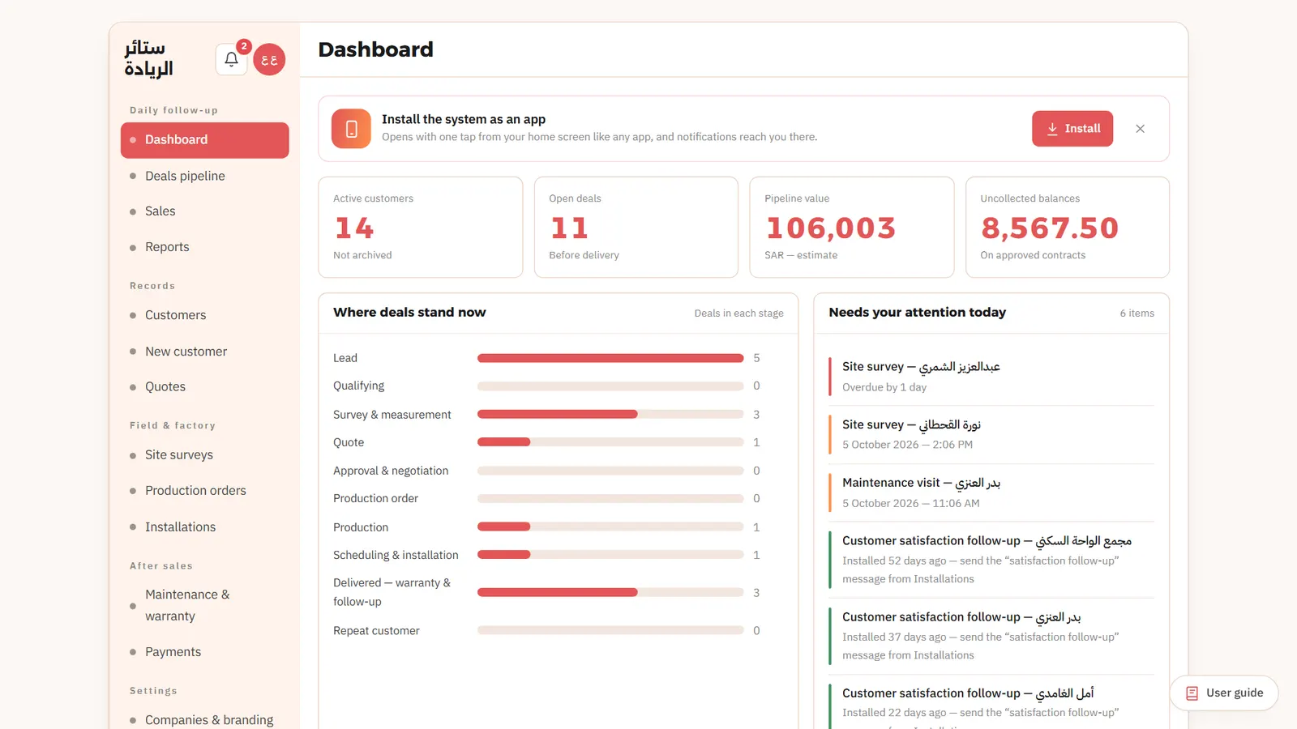Image resolution: width=1297 pixels, height=729 pixels.
Task: Open the User guide button
Action: click(x=1224, y=693)
